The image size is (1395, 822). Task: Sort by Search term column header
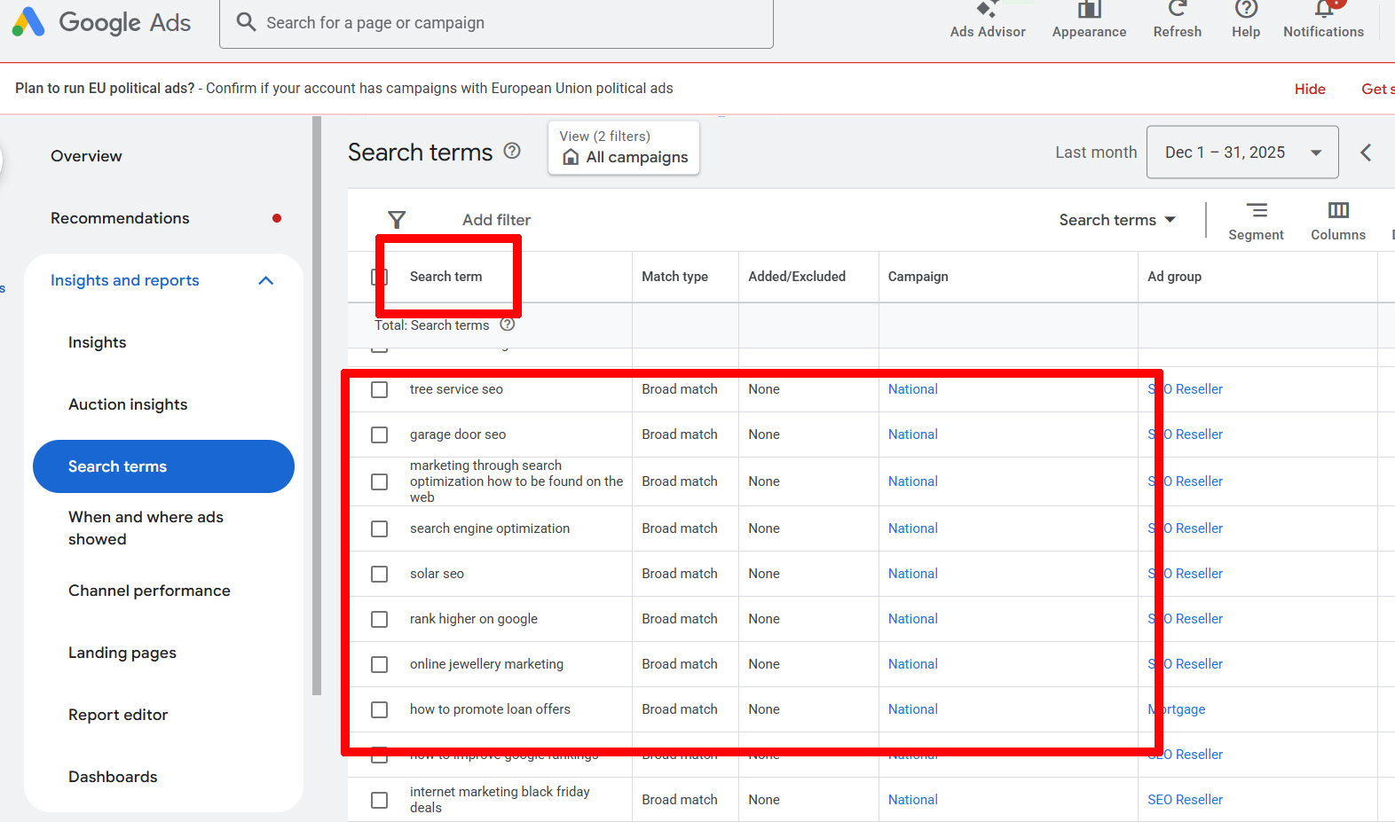click(x=445, y=277)
